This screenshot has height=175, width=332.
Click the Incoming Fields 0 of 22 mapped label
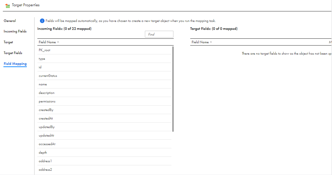point(64,29)
